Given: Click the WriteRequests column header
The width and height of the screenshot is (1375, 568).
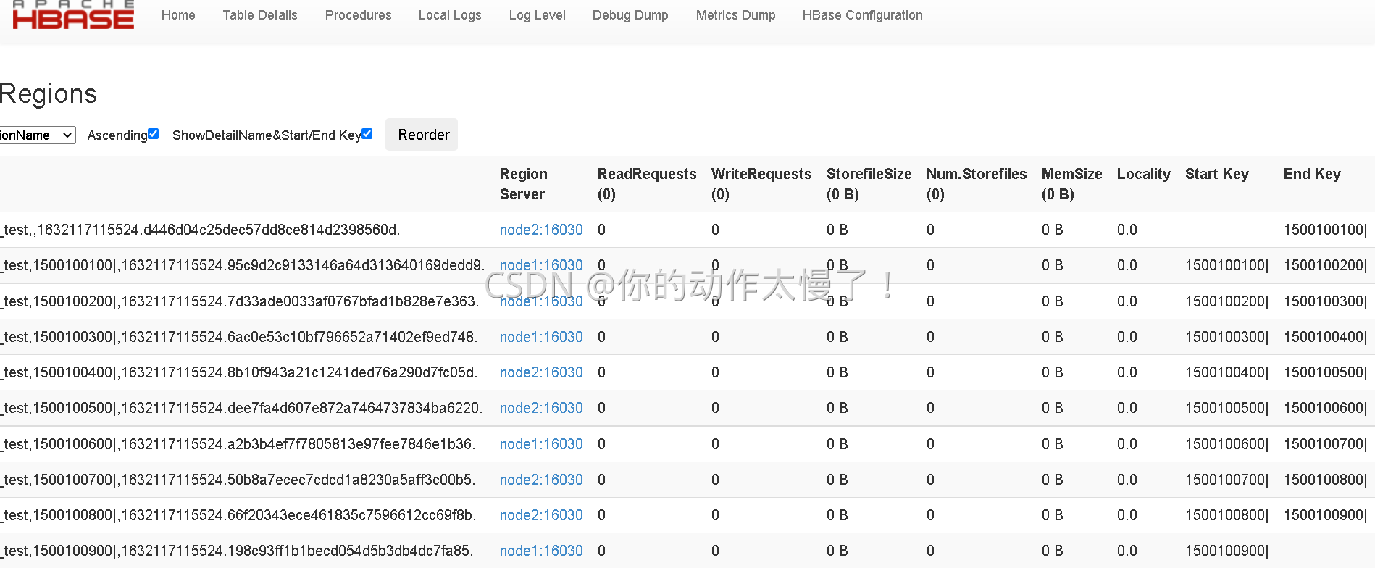Looking at the screenshot, I should point(761,184).
